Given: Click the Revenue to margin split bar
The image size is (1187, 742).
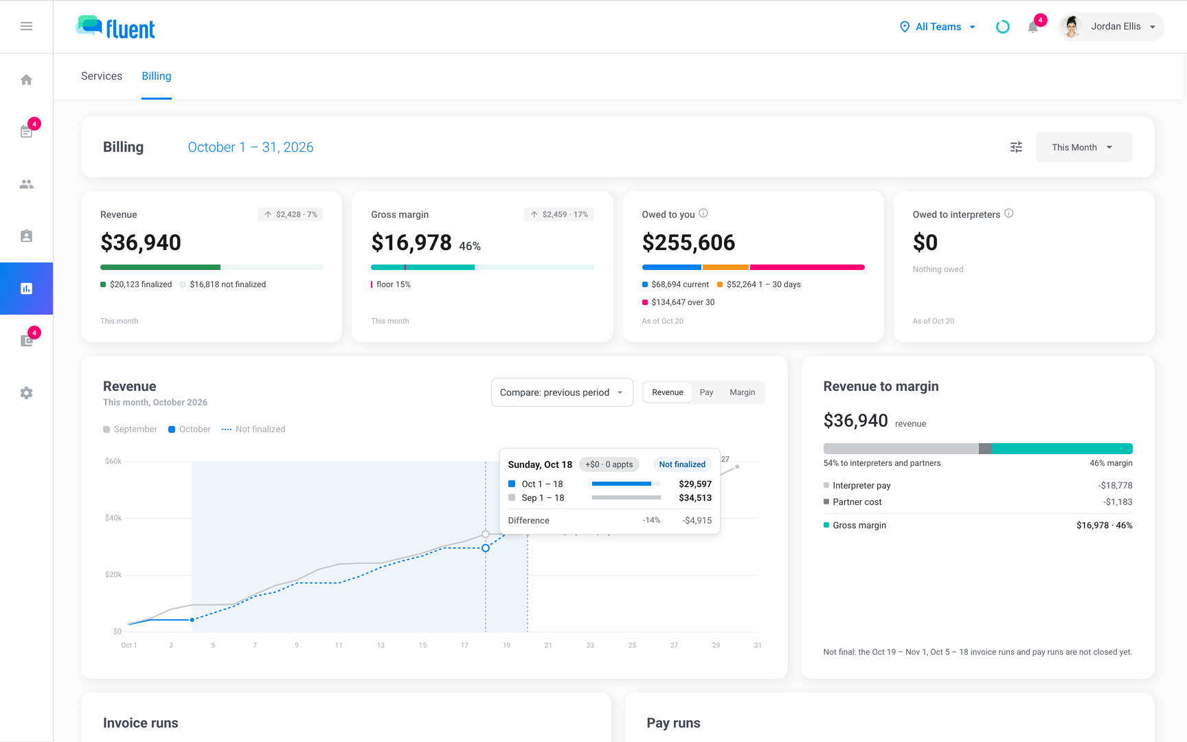Looking at the screenshot, I should click(977, 449).
